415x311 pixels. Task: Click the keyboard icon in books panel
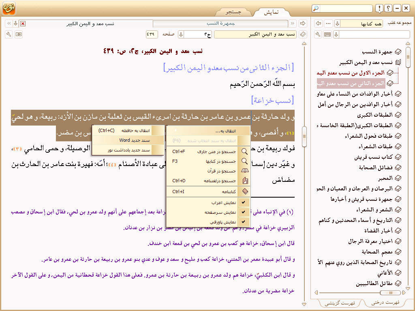click(x=327, y=34)
